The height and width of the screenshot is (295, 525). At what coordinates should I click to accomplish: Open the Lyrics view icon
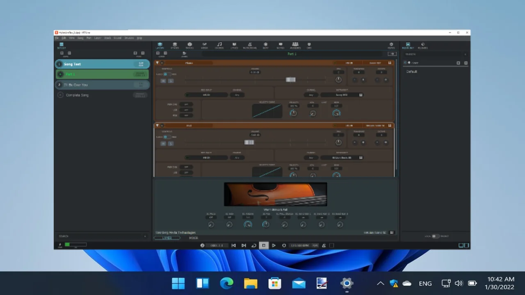point(234,45)
